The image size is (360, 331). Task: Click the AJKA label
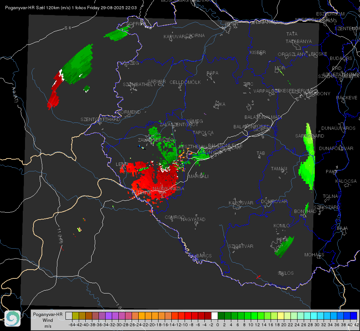[x=220, y=104]
